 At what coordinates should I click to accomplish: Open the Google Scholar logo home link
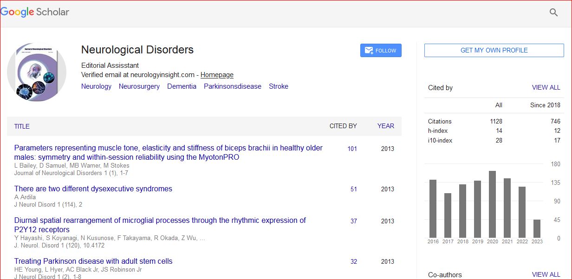[35, 12]
